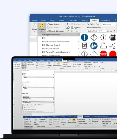This screenshot has width=117, height=139.
Task: Open SOPs dropdown in bottom enlarged ribbon
Action: point(27,120)
